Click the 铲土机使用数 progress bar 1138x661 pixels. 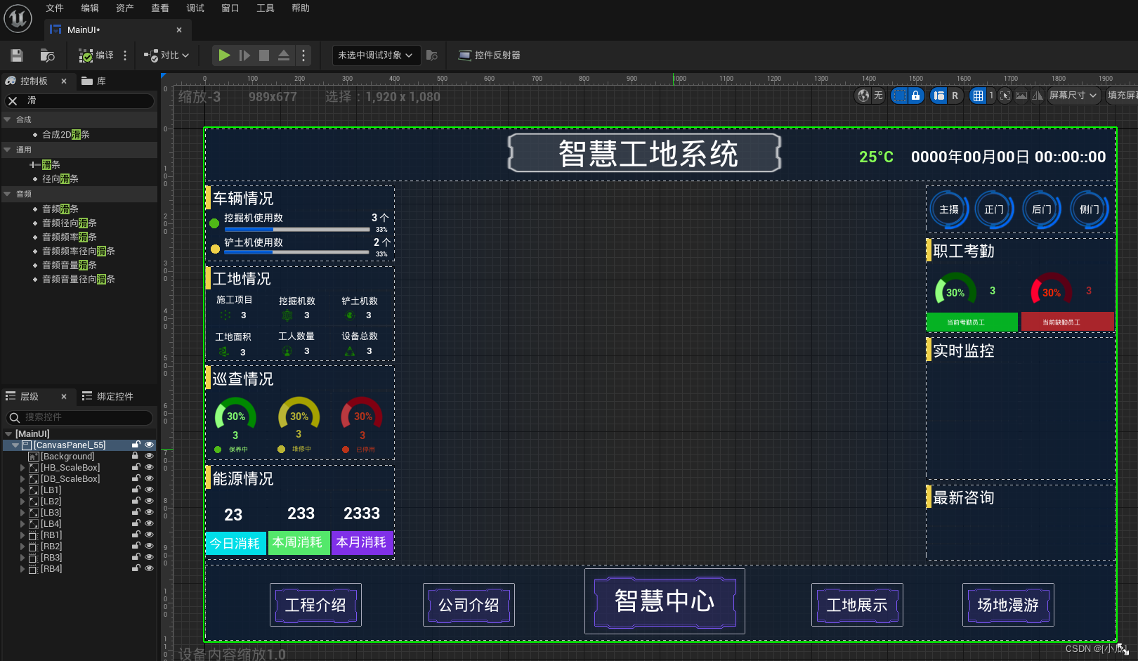[x=296, y=253]
